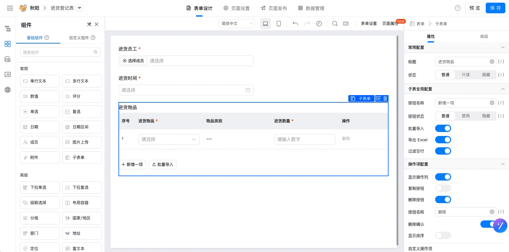The height and width of the screenshot is (252, 509).
Task: Select the 图片上传 component
Action: click(82, 142)
